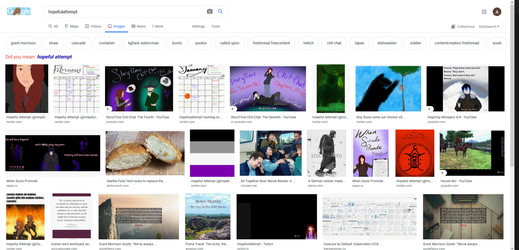
Task: Expand the SafeSearch dropdown
Action: pos(489,26)
